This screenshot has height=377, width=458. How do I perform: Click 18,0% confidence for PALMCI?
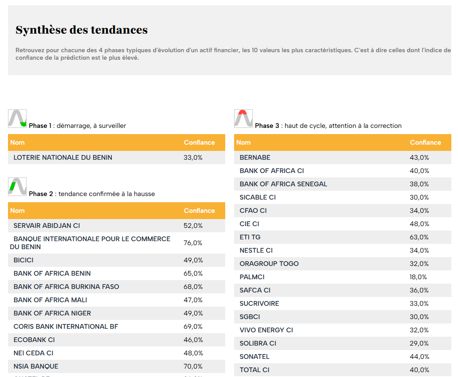click(418, 277)
